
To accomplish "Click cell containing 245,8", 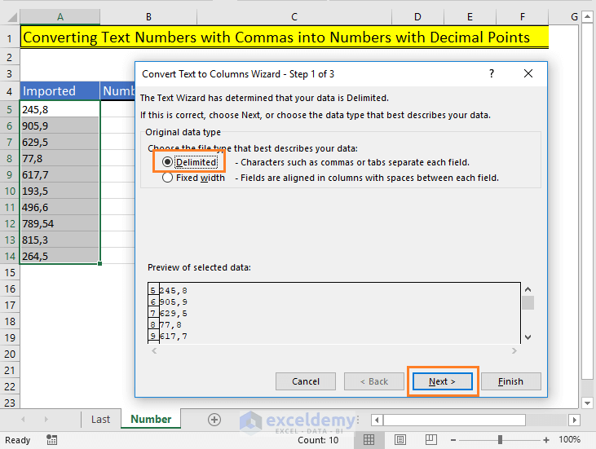I will point(60,109).
